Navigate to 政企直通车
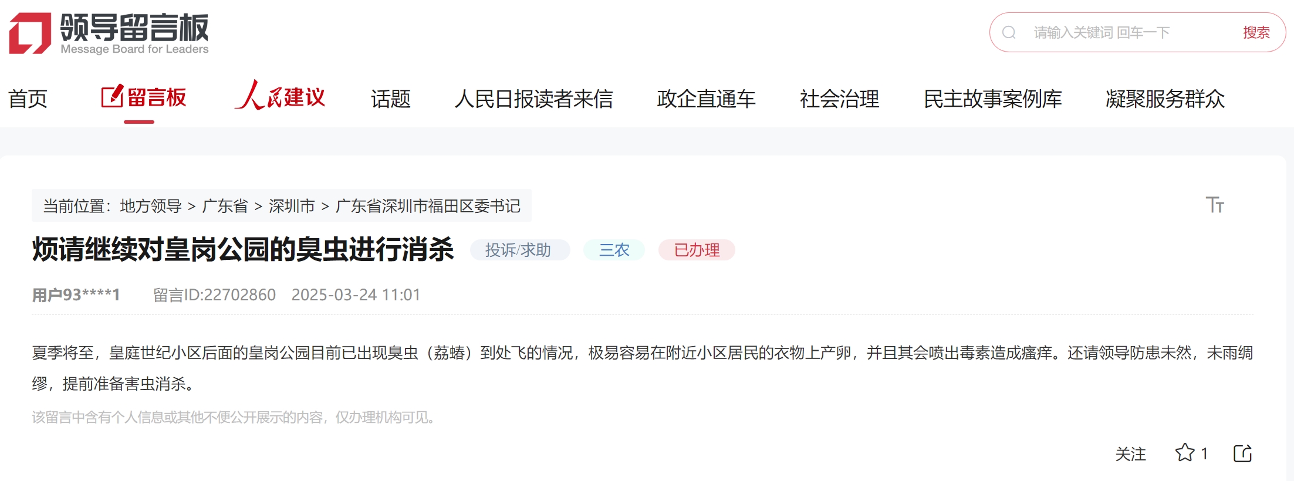Image resolution: width=1294 pixels, height=481 pixels. pos(706,99)
